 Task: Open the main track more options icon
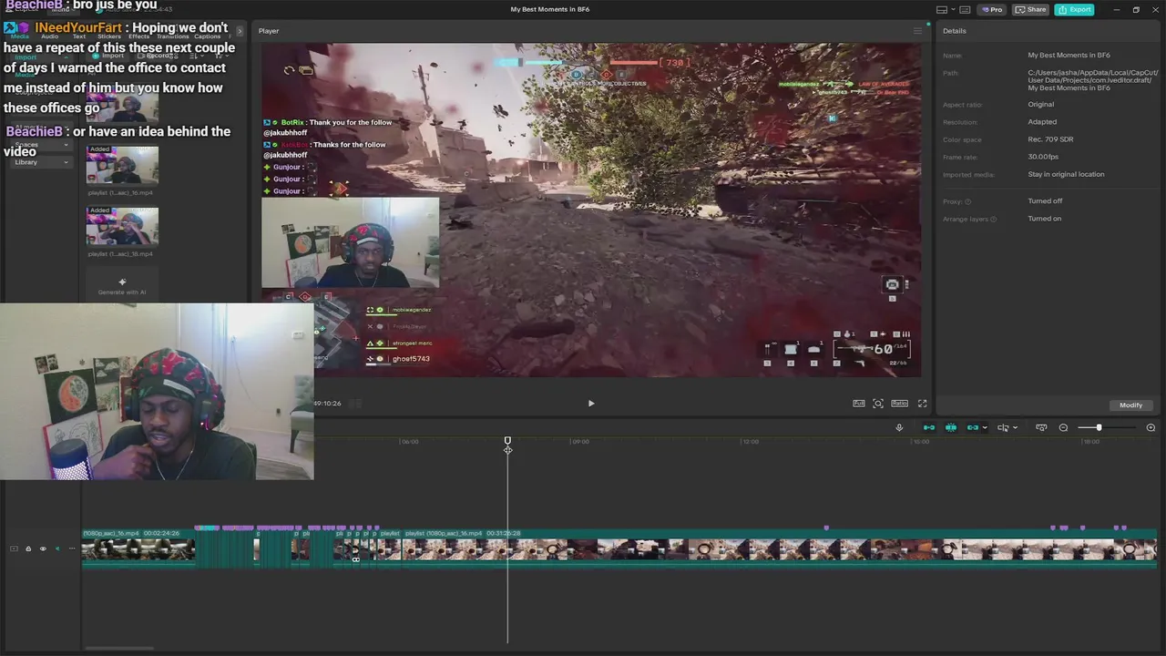72,548
